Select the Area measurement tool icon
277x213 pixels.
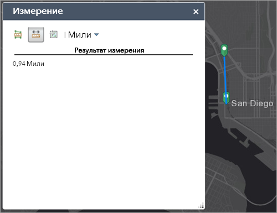[x=18, y=34]
